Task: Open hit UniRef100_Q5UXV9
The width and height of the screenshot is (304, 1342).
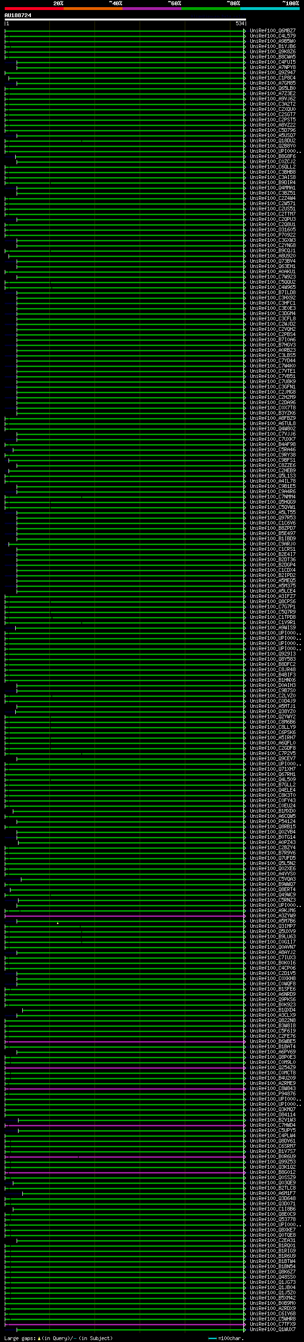Action: coord(273,932)
